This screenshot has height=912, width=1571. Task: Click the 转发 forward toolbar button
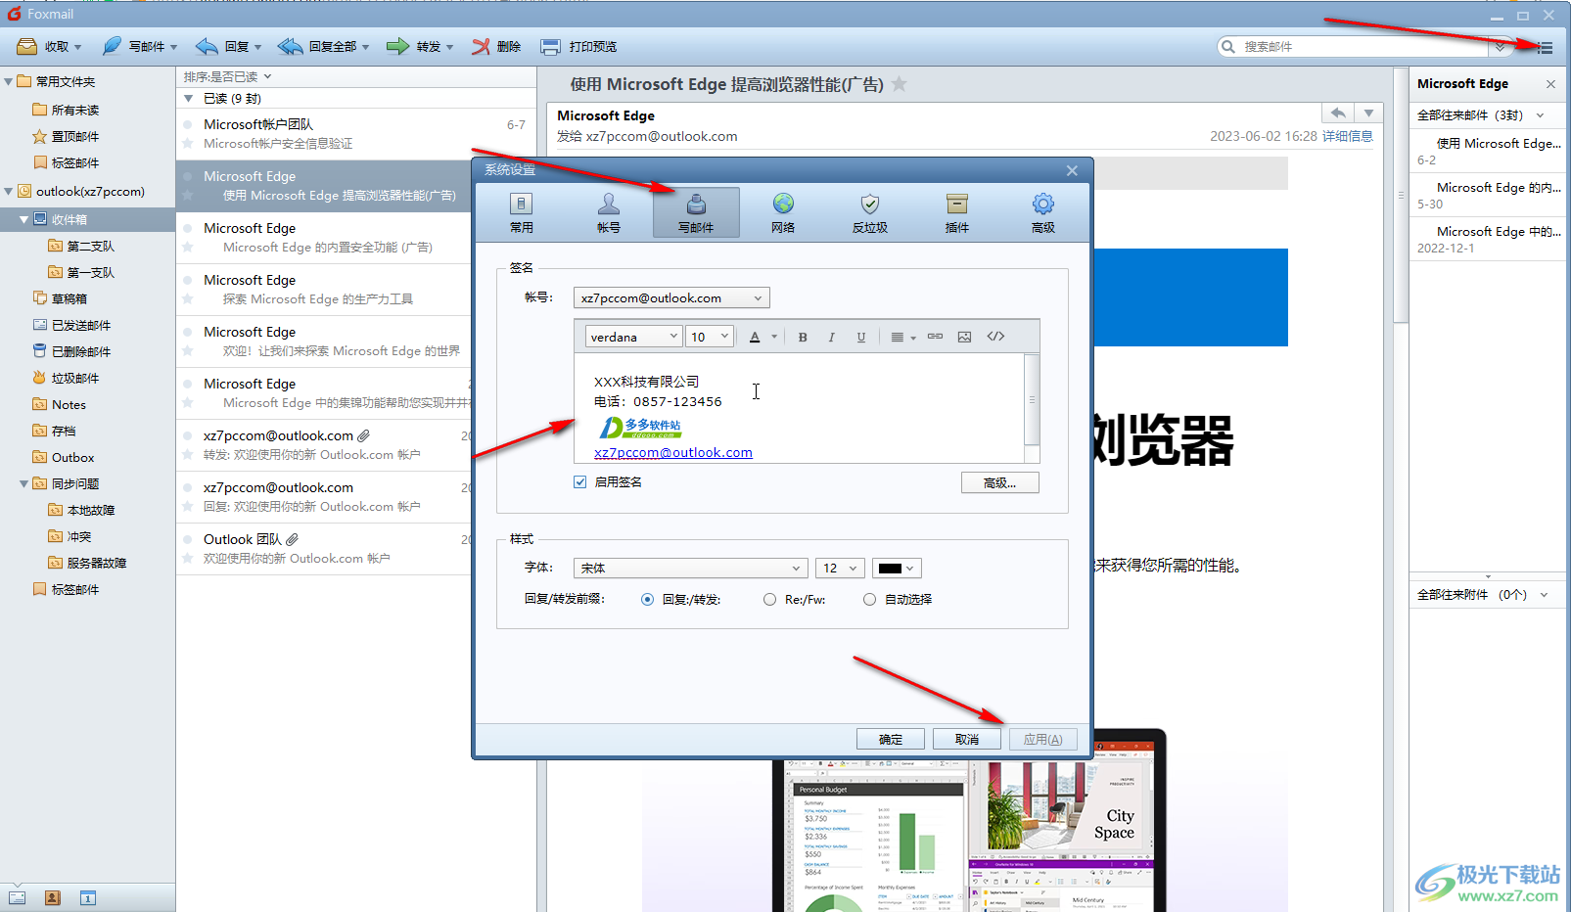420,46
